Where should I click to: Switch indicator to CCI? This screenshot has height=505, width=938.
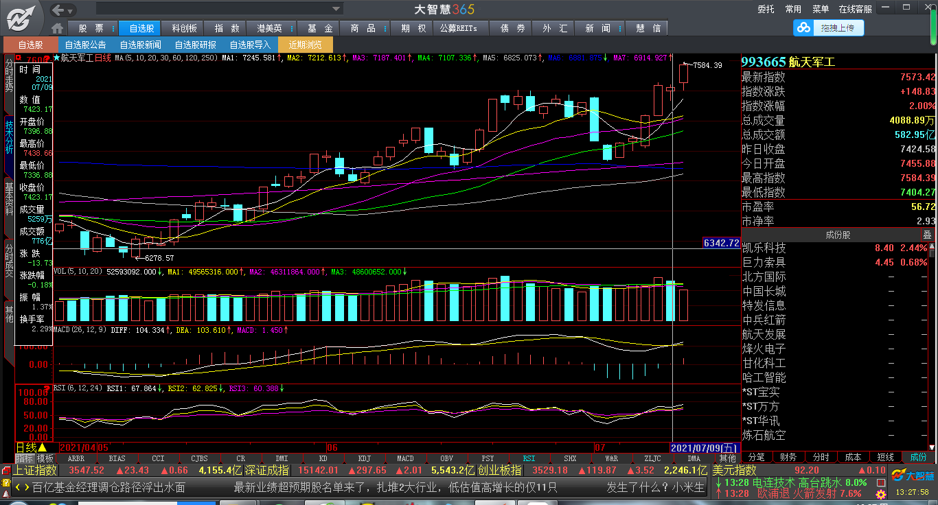pyautogui.click(x=158, y=458)
